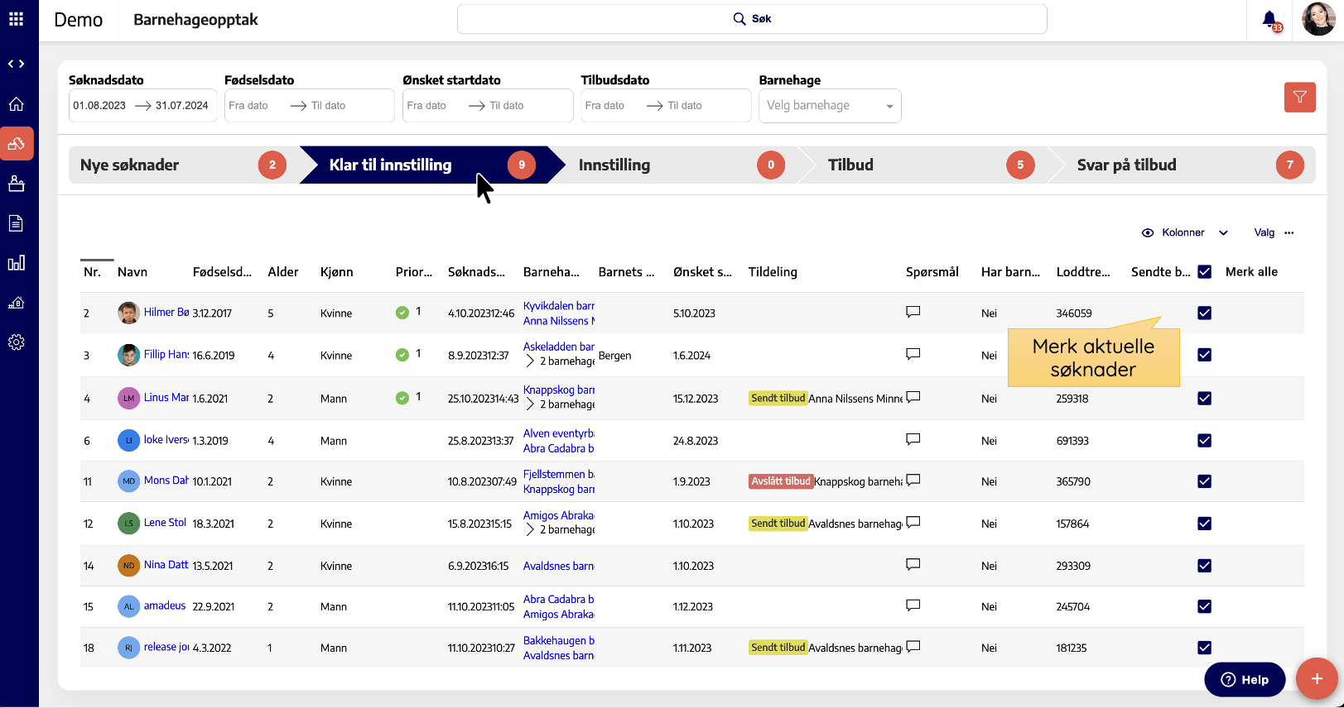Open the question bubble for Fillip's row
This screenshot has width=1344, height=708.
(913, 354)
